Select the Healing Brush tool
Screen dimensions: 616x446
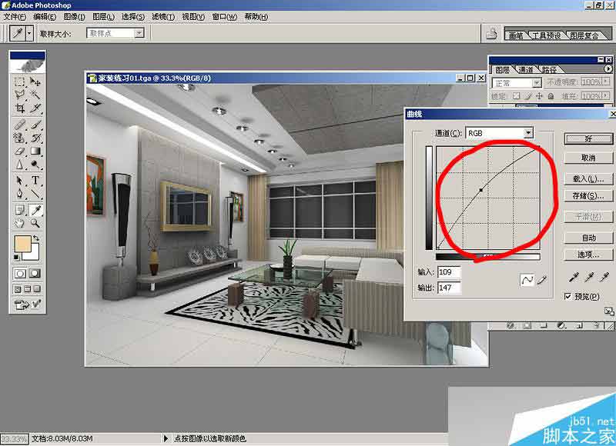(x=20, y=125)
